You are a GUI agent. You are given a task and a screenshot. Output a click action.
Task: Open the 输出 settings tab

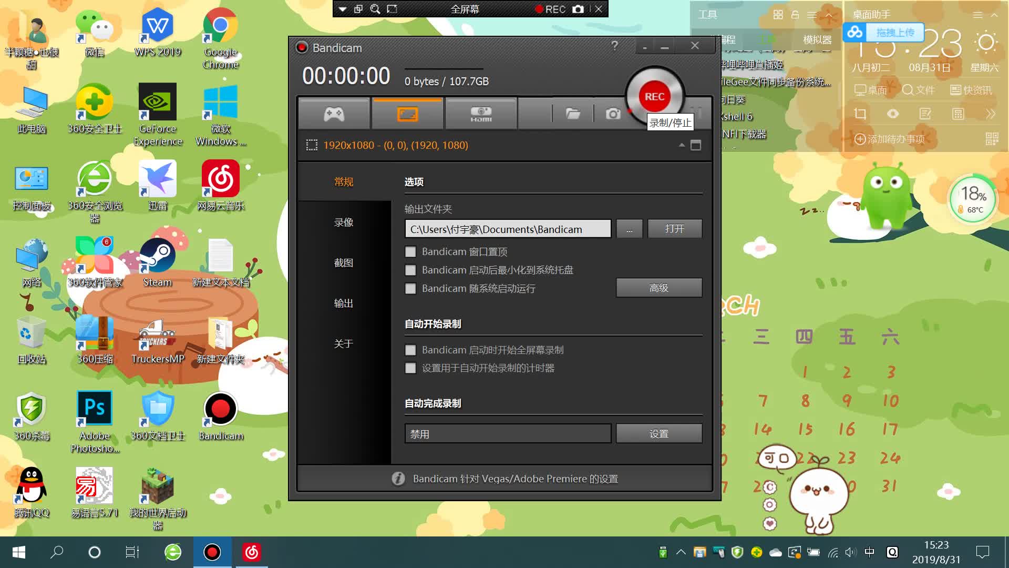[x=344, y=303]
